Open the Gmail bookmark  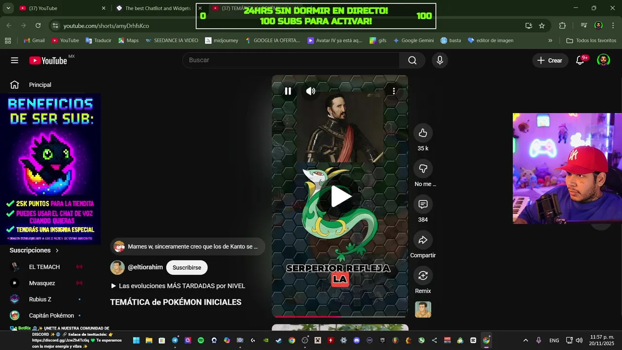point(34,40)
